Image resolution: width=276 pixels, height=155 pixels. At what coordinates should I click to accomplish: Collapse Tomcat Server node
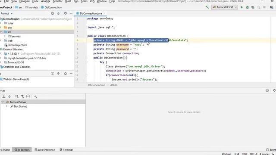pos(3,102)
